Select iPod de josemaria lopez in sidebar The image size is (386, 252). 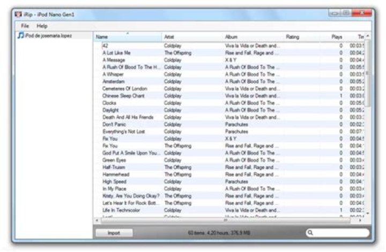click(x=48, y=36)
